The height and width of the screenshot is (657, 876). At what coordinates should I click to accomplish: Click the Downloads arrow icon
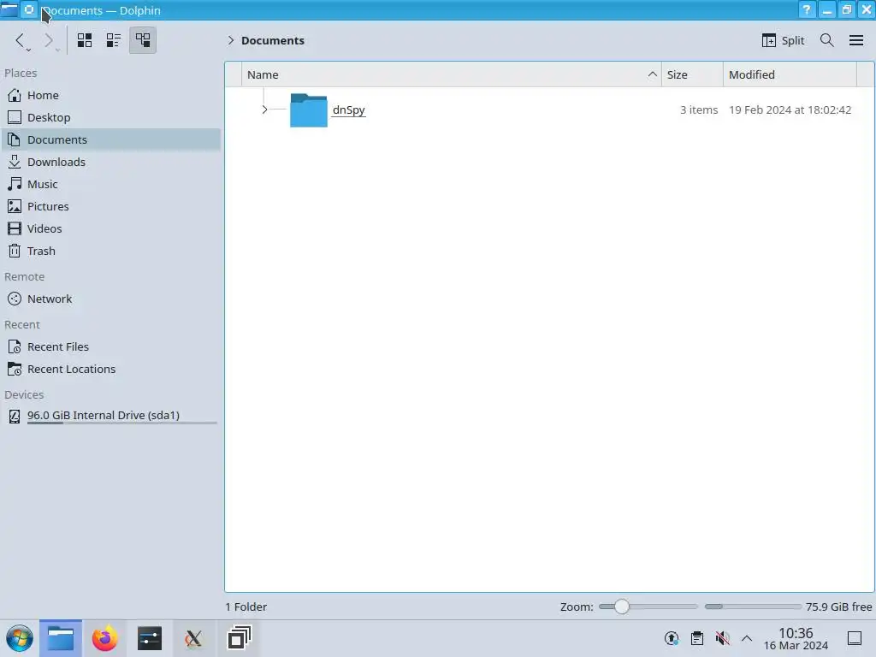click(15, 162)
